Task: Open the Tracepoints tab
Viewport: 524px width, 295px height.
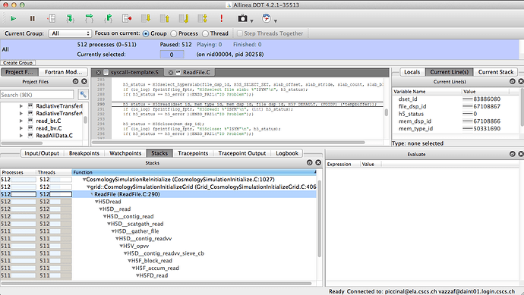Action: pyautogui.click(x=193, y=153)
